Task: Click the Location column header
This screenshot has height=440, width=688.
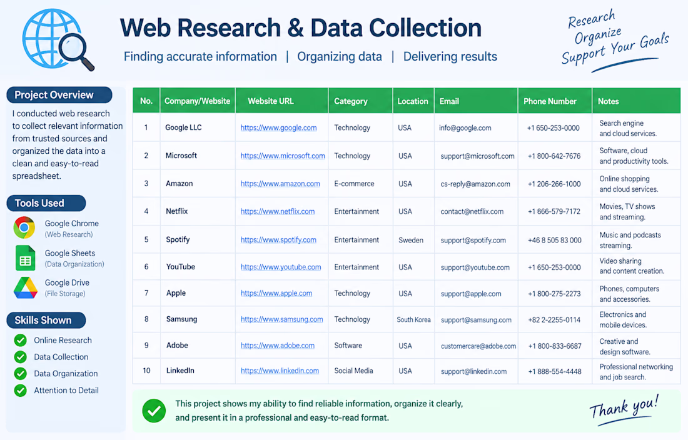Action: point(413,101)
